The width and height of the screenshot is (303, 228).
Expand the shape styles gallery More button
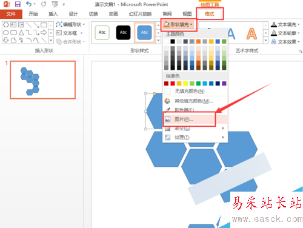[x=158, y=40]
